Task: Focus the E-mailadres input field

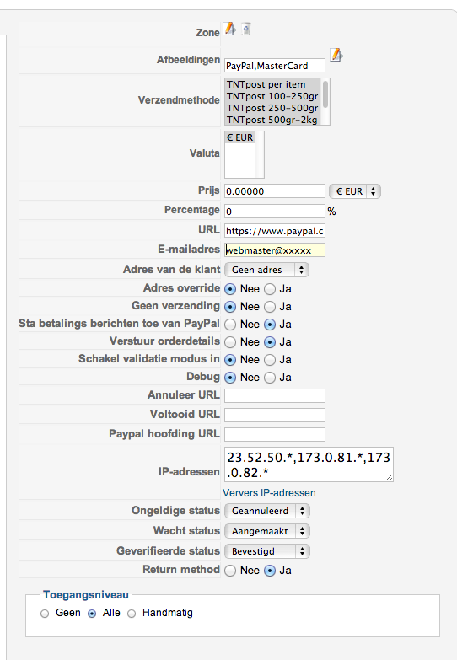Action: (x=275, y=250)
